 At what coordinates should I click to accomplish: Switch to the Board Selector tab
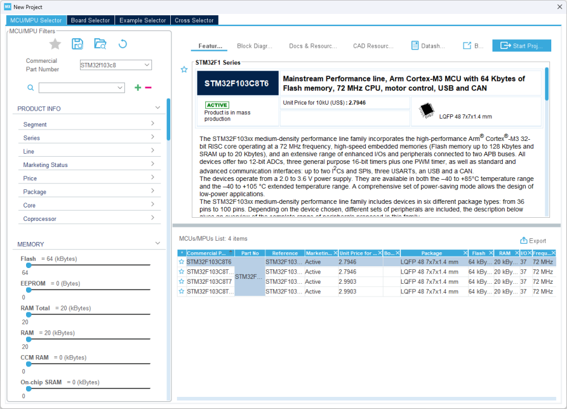tap(90, 20)
